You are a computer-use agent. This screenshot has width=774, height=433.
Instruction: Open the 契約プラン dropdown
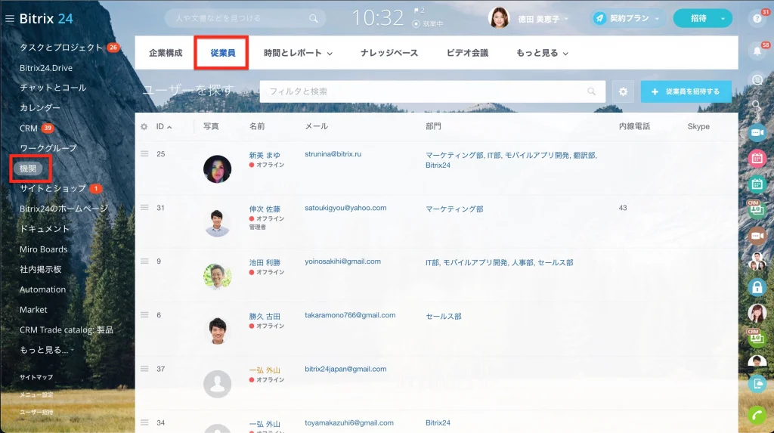(627, 18)
